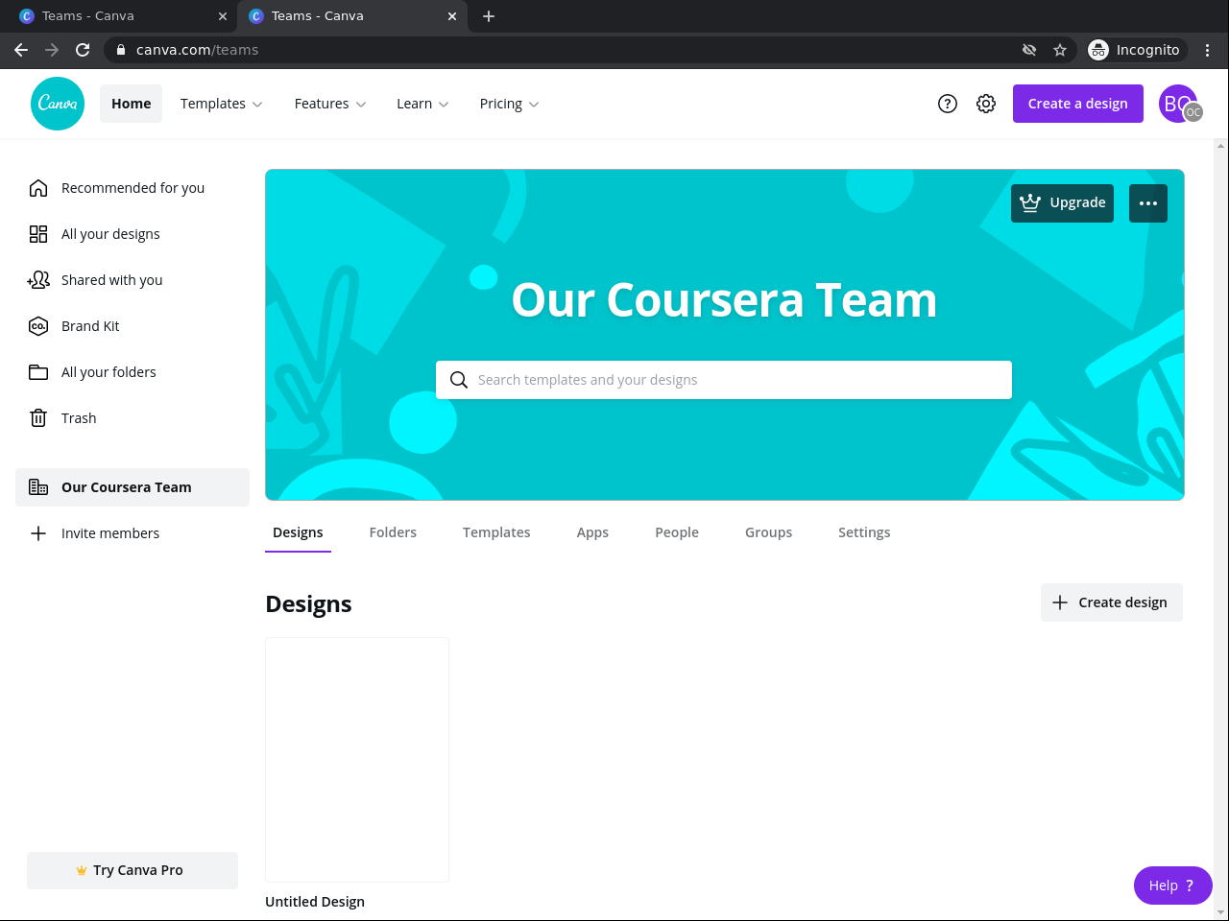
Task: Open the account avatar menu
Action: pos(1179,104)
